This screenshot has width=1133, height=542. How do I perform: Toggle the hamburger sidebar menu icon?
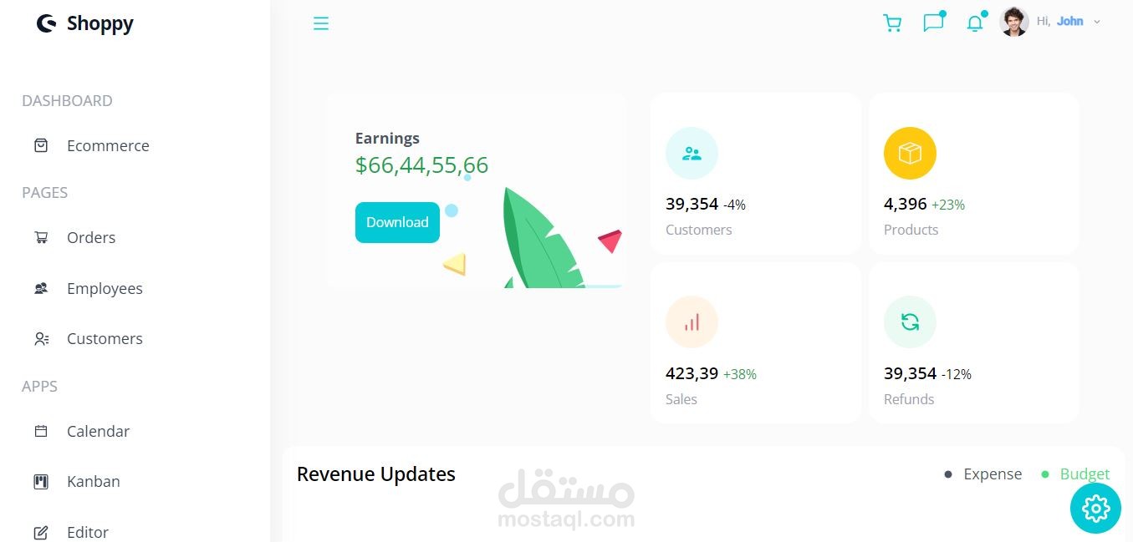pyautogui.click(x=321, y=23)
